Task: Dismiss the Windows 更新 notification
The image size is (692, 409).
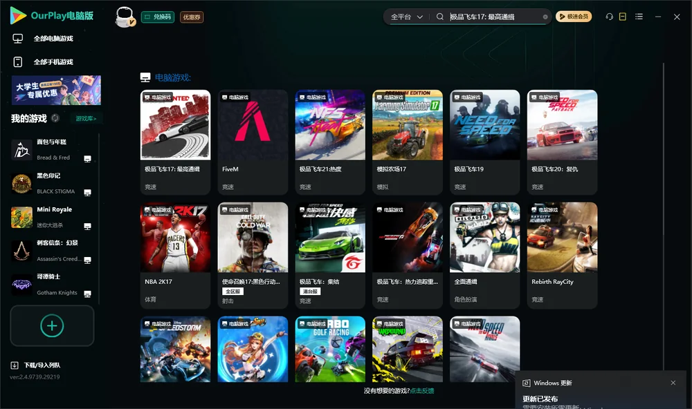Action: tap(673, 383)
